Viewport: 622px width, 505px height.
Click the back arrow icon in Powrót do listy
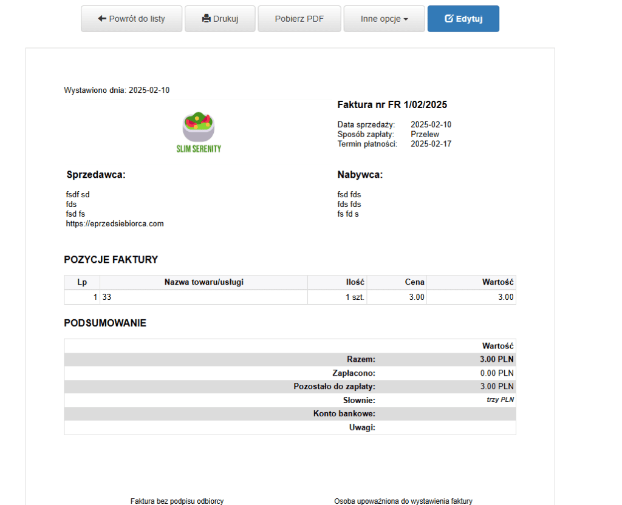(x=102, y=19)
